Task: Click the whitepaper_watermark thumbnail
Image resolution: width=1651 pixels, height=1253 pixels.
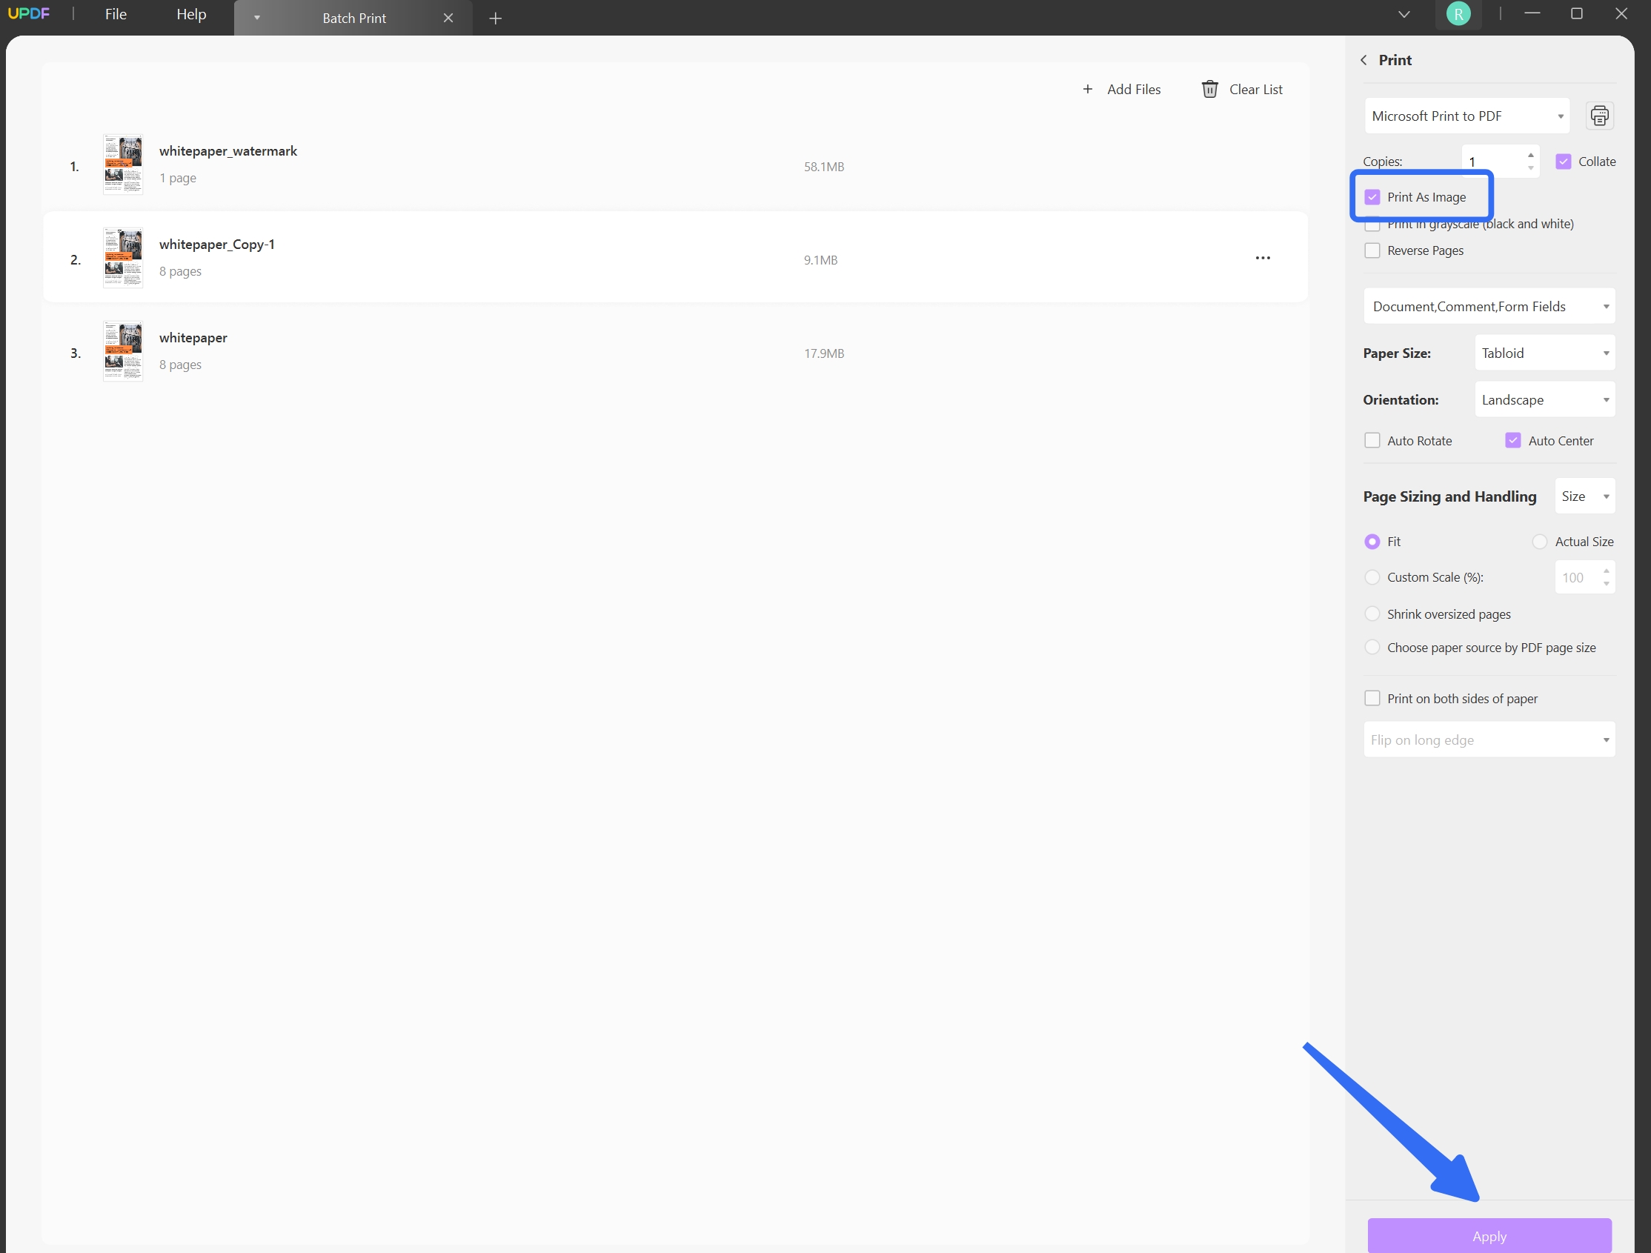Action: pos(123,165)
